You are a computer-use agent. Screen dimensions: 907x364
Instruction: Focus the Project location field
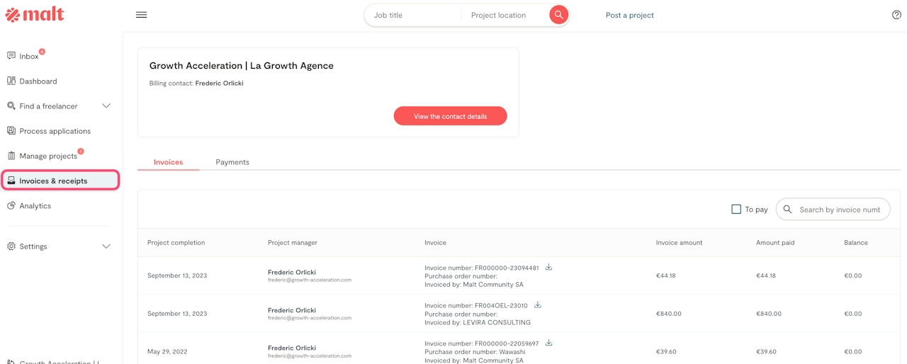coord(506,15)
